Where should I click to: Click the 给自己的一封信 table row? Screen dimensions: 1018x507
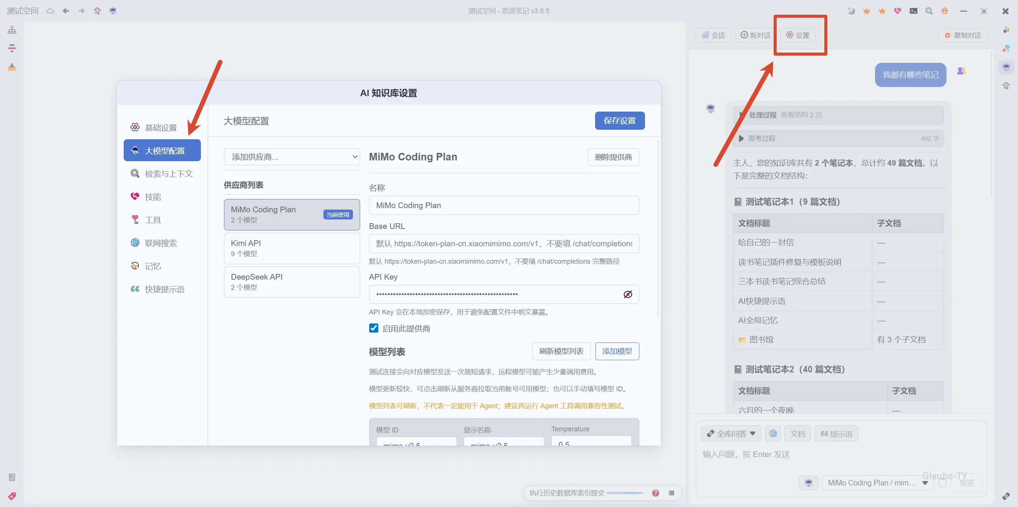click(838, 242)
